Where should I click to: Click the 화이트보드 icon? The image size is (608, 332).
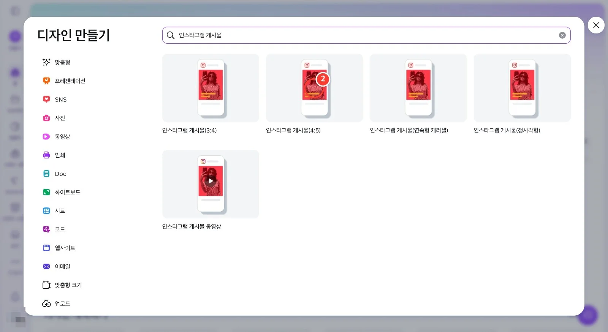tap(46, 192)
